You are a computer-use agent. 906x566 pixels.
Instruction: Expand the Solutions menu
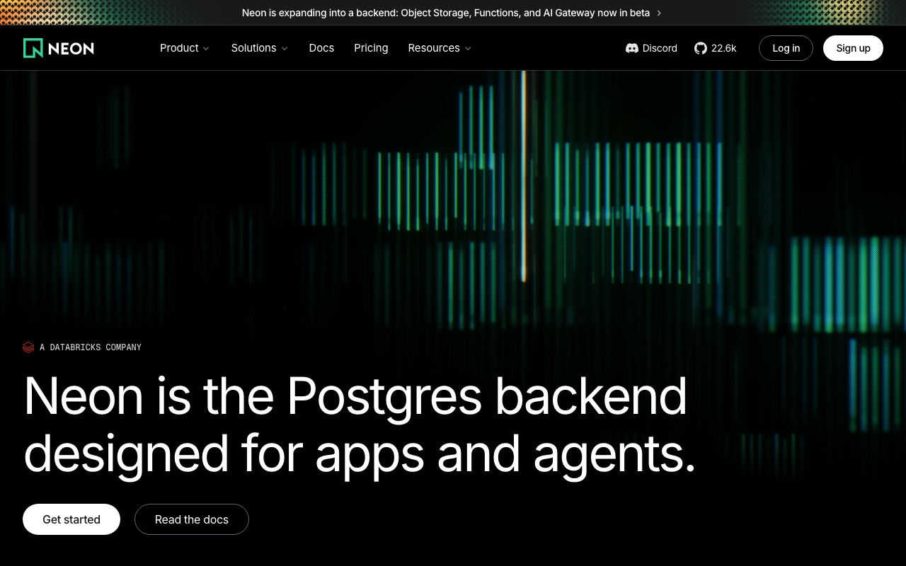260,48
